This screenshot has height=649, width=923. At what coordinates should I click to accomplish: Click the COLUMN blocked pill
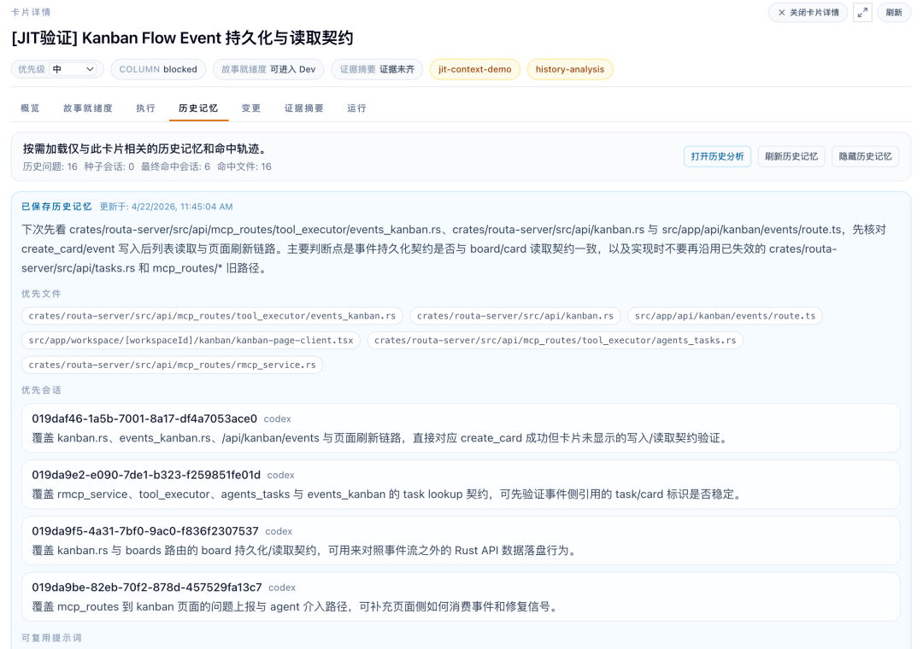158,69
